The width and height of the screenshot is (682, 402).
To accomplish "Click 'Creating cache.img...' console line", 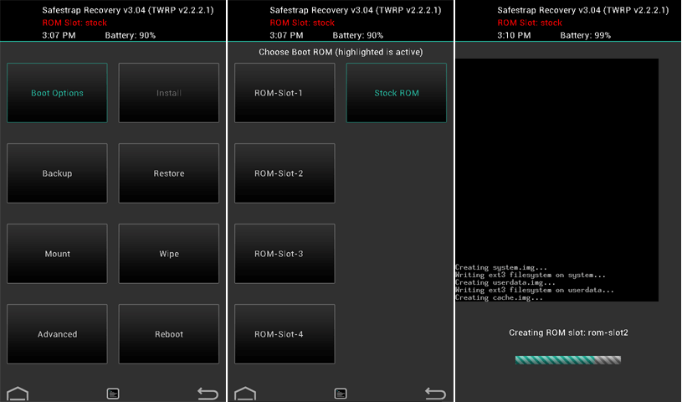I will (499, 298).
